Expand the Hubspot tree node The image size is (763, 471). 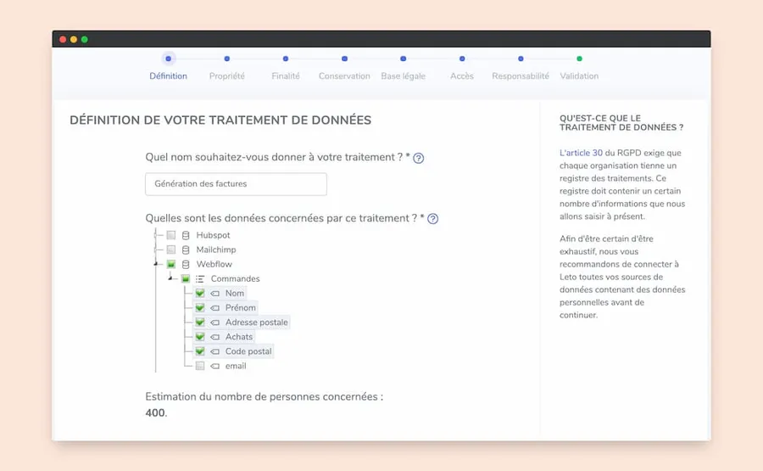[156, 235]
